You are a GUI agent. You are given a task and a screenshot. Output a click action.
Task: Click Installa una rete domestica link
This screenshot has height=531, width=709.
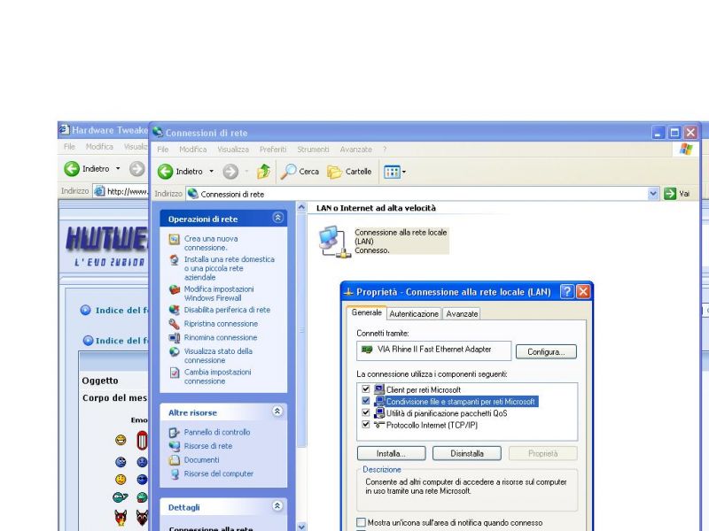click(230, 268)
